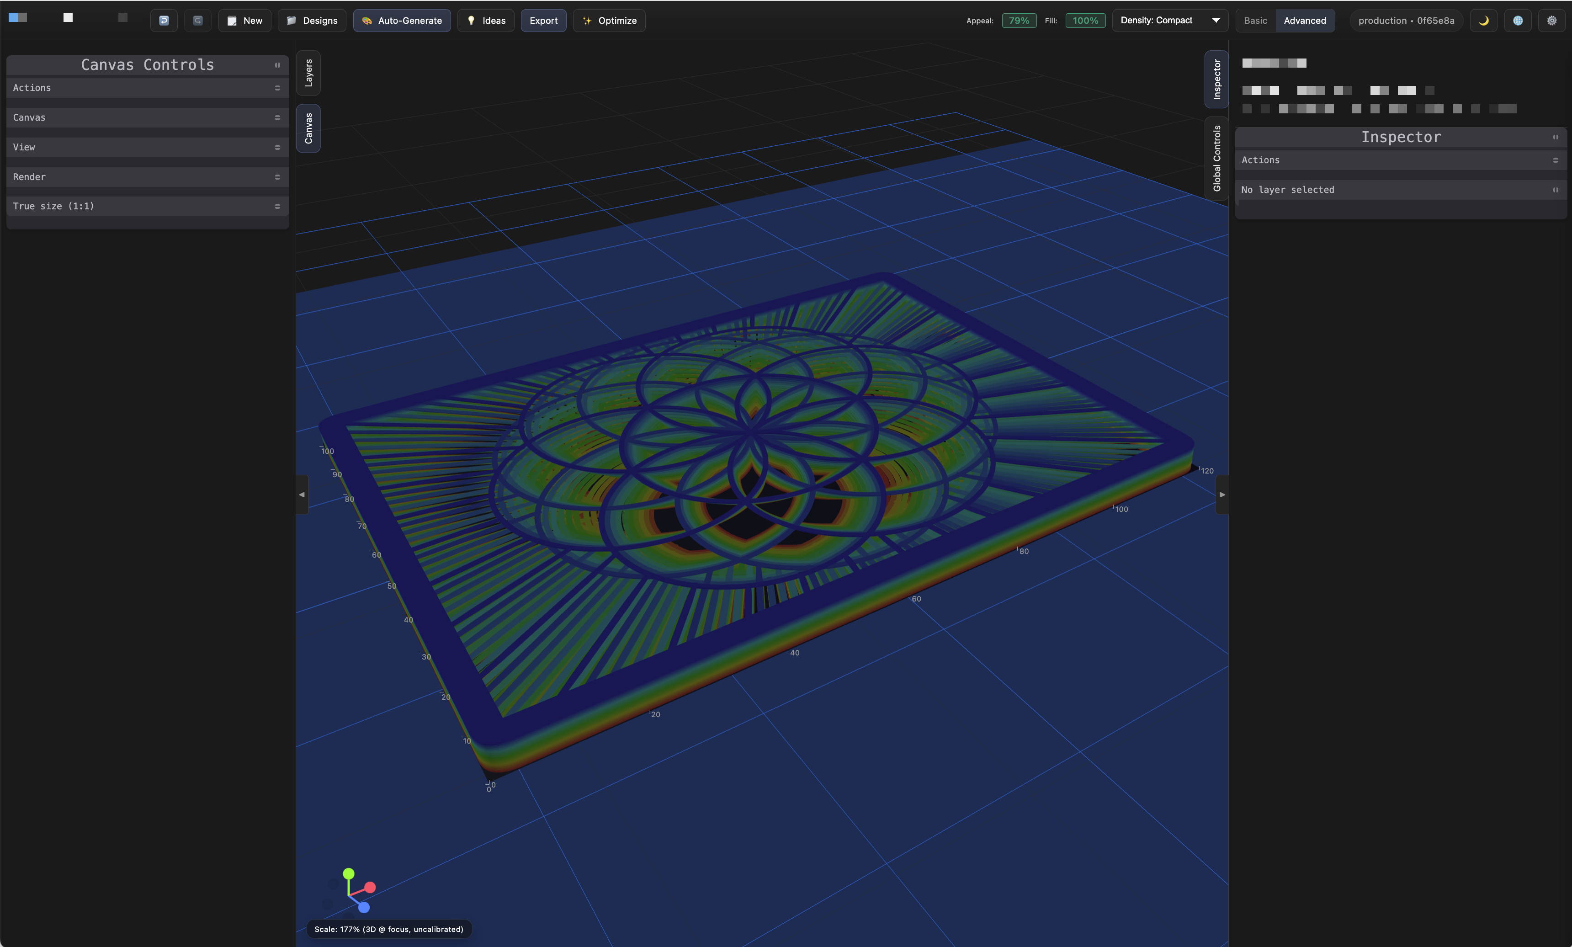Click the Appeal 79% score badge

tap(1018, 21)
